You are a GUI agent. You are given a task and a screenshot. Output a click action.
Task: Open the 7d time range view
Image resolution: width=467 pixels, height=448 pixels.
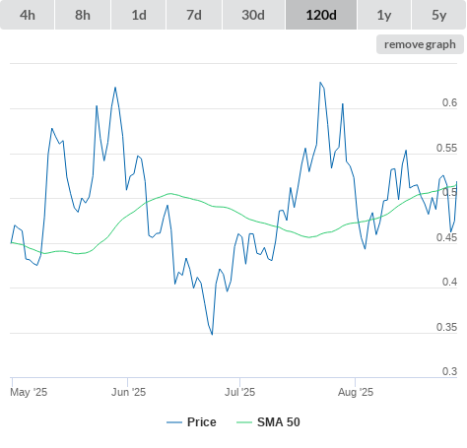[194, 15]
